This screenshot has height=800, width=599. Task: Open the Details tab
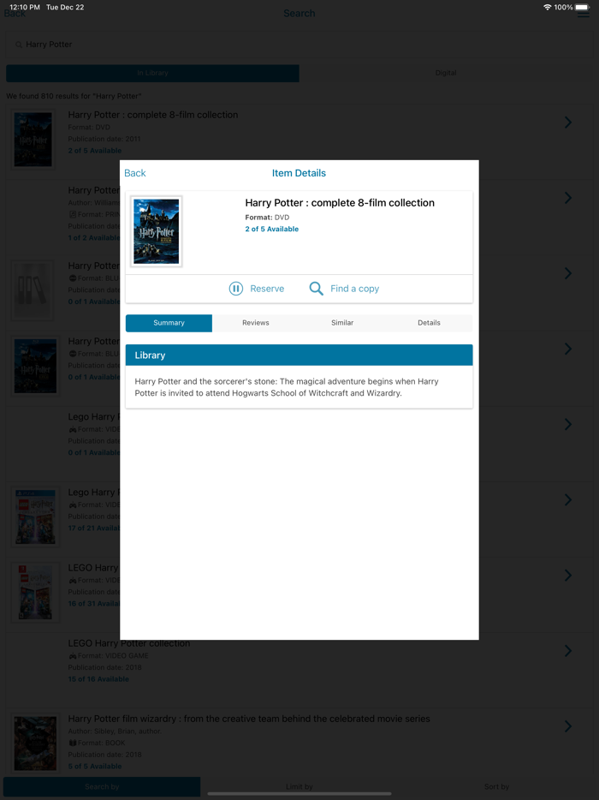pos(429,323)
